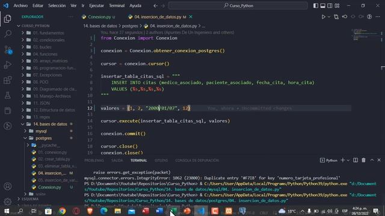
Task: Toggle the secondary side bar layout icon
Action: pyautogui.click(x=330, y=5)
